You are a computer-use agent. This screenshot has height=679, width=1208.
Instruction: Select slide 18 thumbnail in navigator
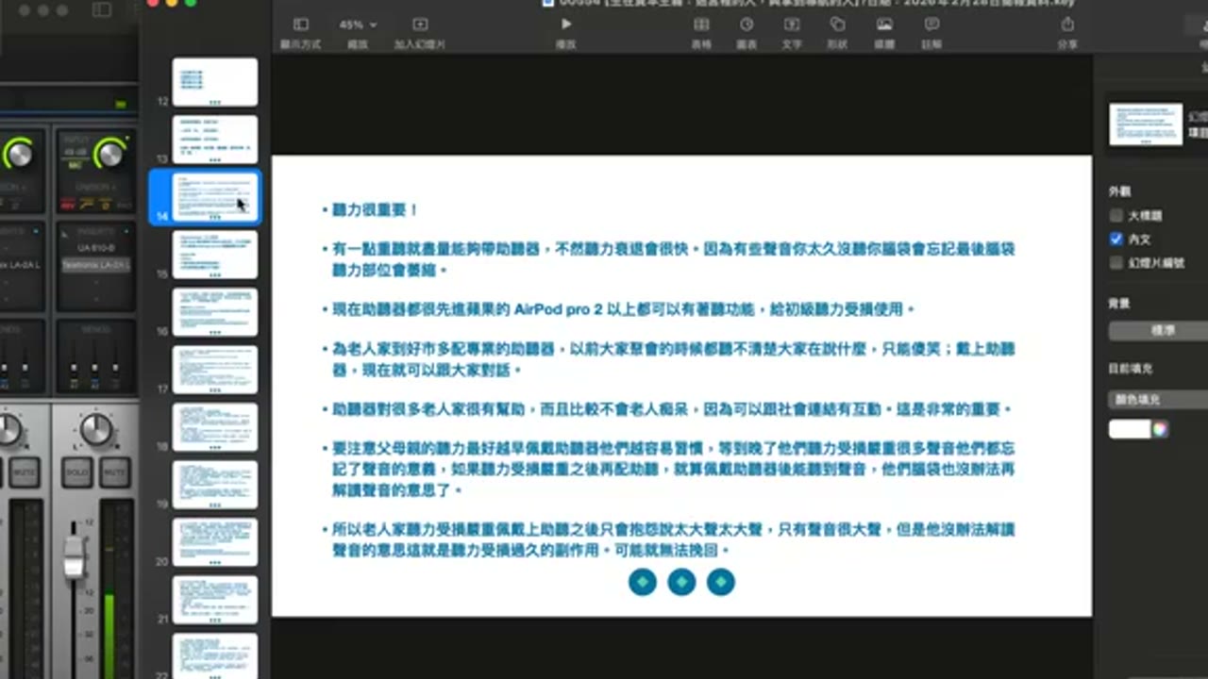point(215,427)
